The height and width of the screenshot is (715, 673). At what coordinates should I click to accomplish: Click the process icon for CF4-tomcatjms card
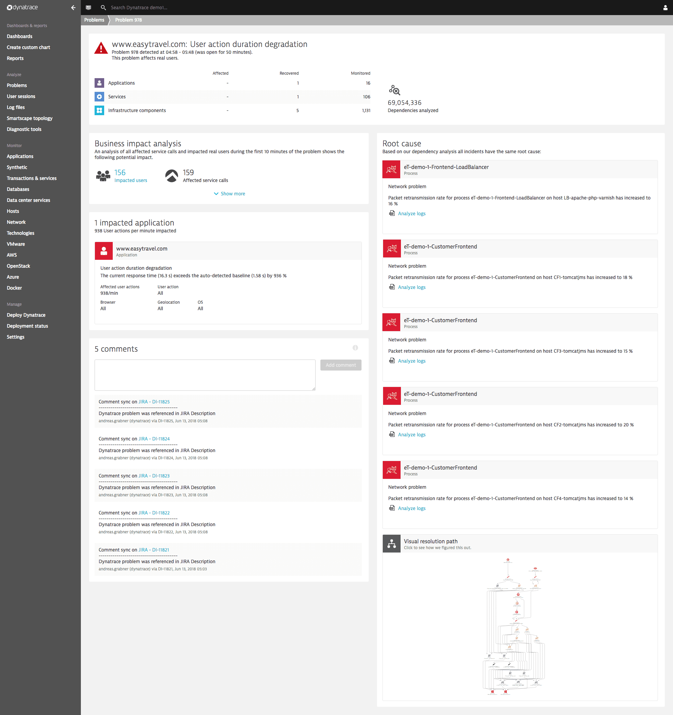click(392, 470)
